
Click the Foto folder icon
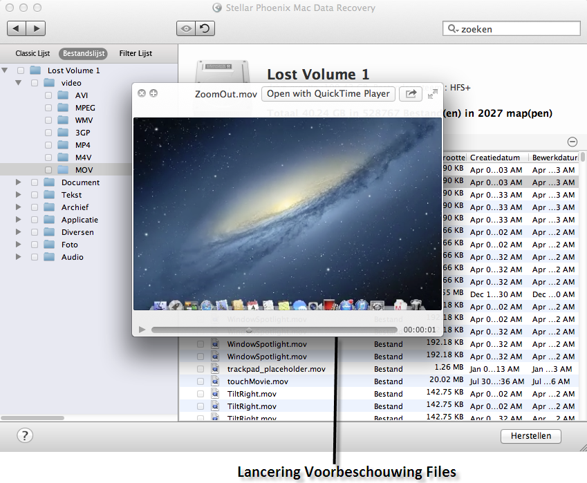coord(49,245)
